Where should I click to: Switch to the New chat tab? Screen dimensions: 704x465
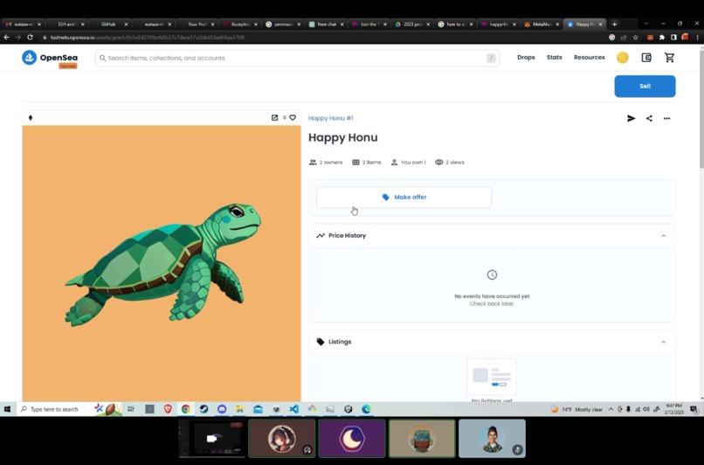[x=326, y=24]
